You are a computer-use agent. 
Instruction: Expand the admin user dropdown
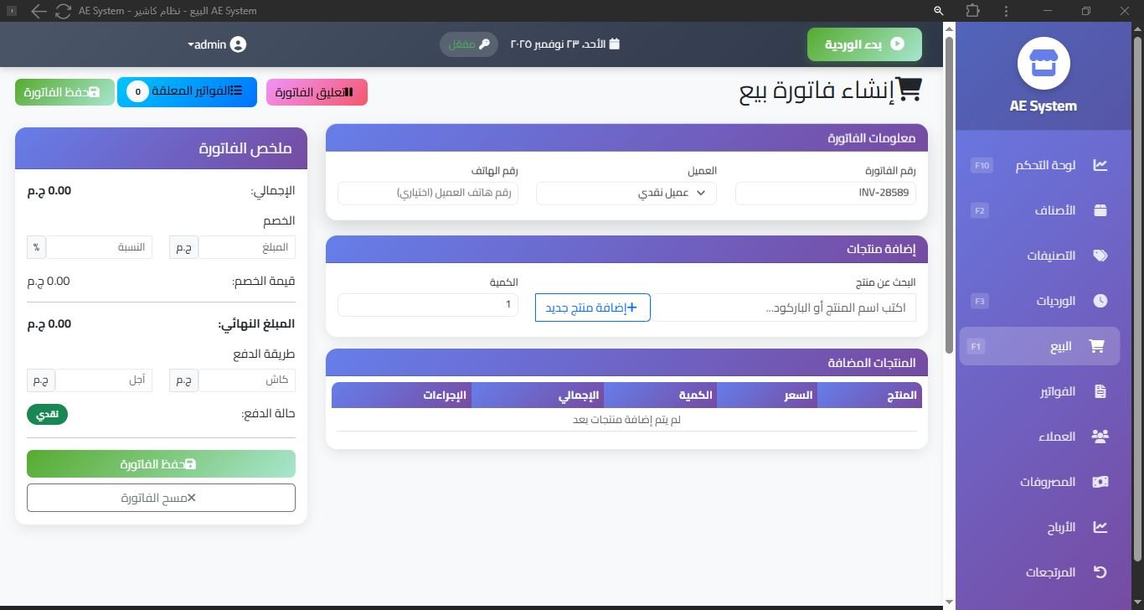(x=216, y=44)
